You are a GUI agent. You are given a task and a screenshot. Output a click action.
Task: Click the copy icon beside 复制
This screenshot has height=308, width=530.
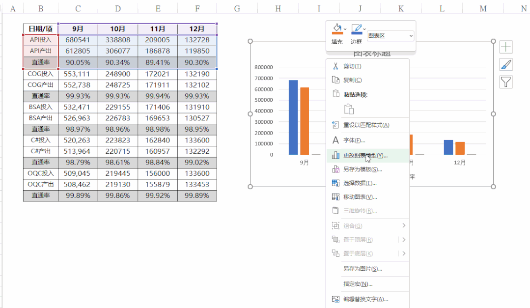(335, 80)
